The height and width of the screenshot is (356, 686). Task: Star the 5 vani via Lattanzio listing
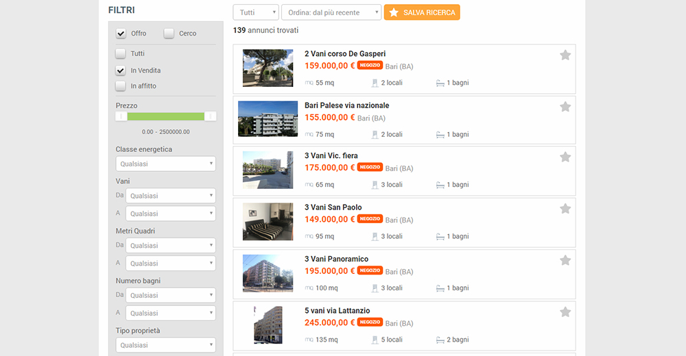click(x=565, y=312)
